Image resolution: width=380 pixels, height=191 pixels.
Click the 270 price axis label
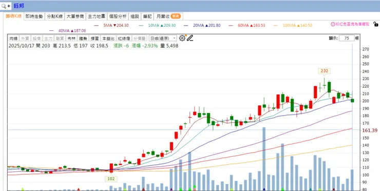click(365, 49)
